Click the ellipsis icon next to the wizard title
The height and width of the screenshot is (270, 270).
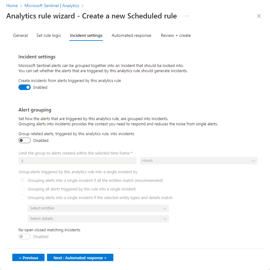186,16
